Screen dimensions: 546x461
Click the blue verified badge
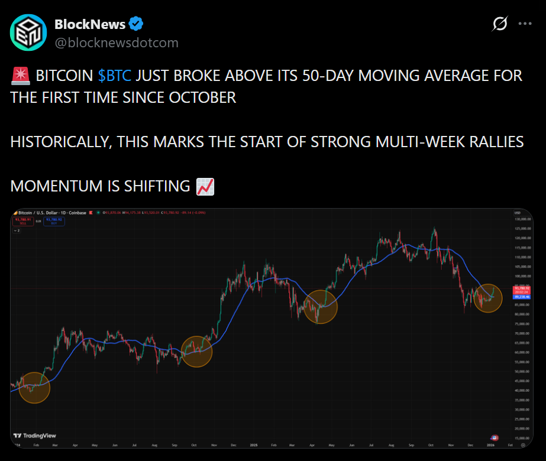(137, 24)
